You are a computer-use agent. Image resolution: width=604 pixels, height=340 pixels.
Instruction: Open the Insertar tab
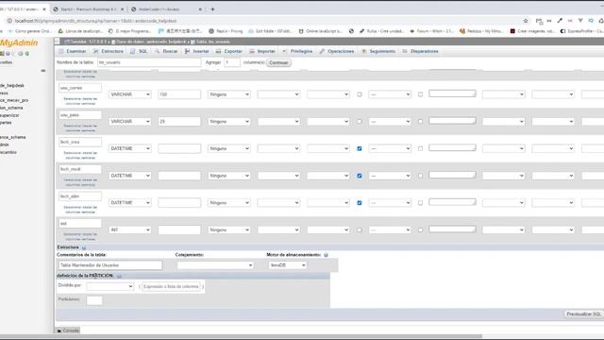(197, 51)
